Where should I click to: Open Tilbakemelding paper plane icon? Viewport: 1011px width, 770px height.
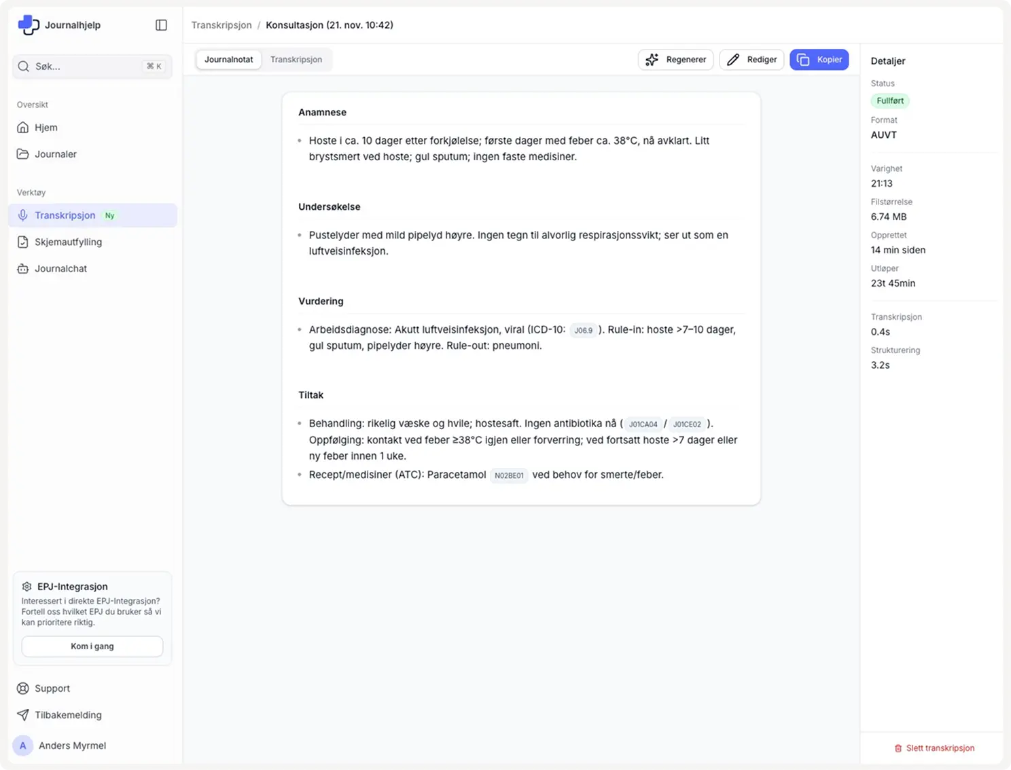coord(23,715)
